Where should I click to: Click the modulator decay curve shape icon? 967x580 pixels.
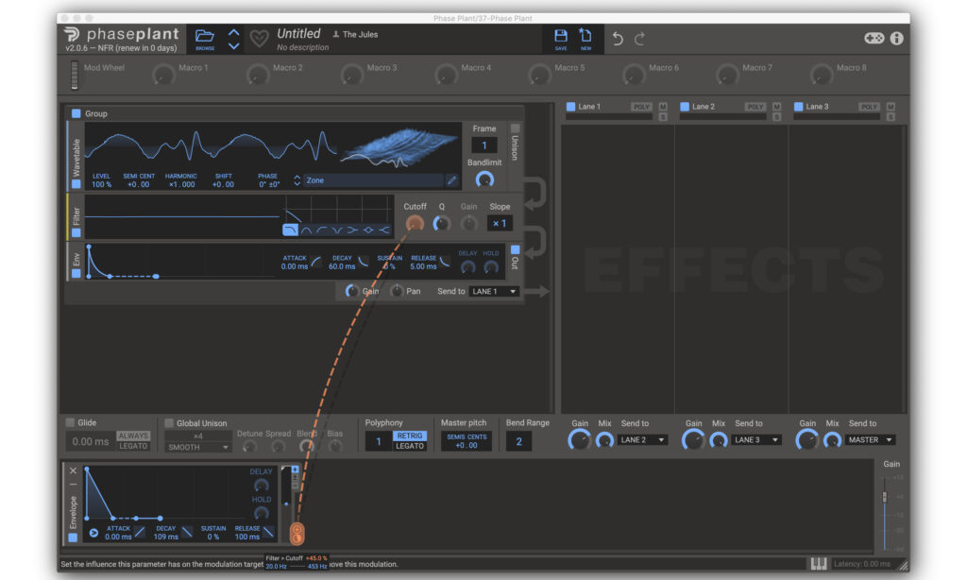[x=187, y=532]
